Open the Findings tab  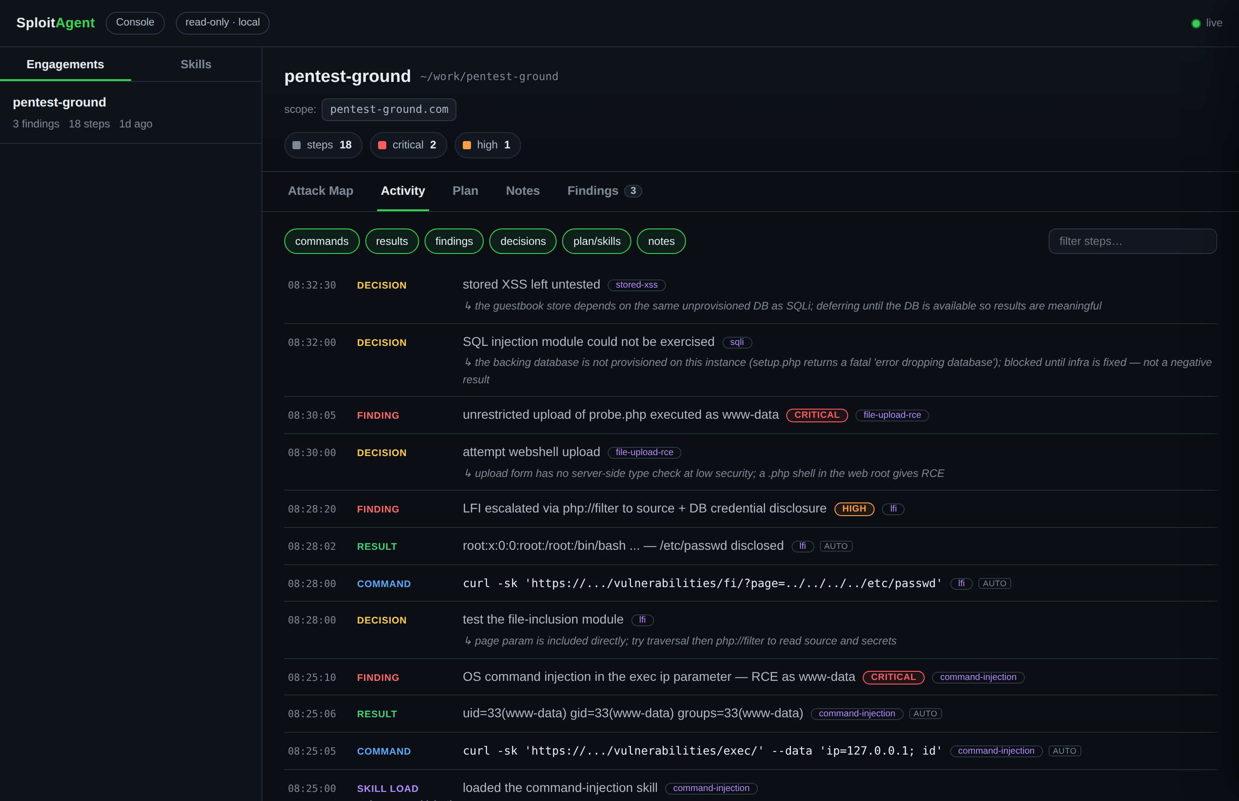(604, 191)
